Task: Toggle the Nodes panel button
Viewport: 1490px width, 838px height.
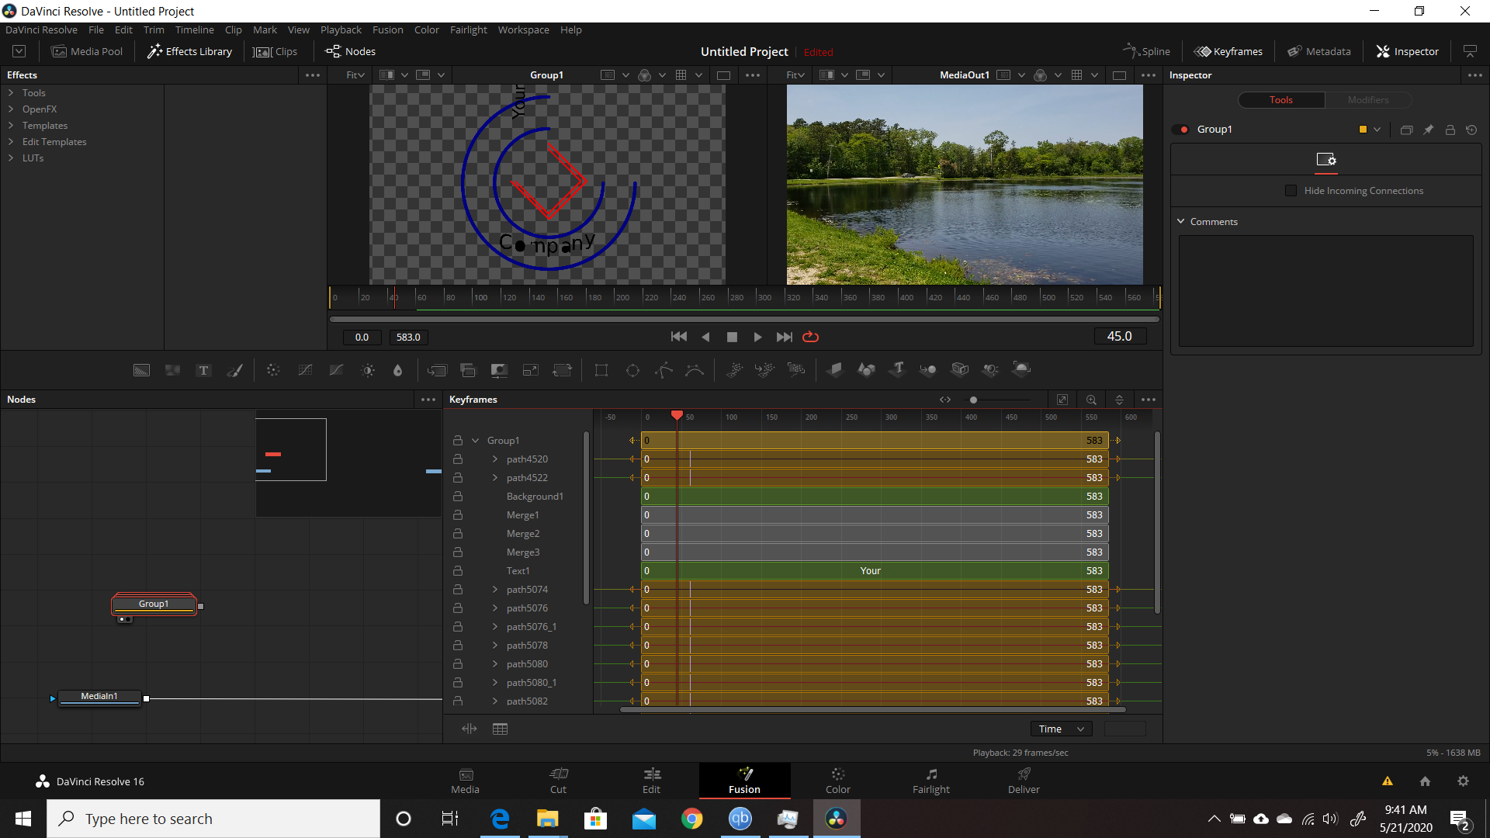Action: 351,52
